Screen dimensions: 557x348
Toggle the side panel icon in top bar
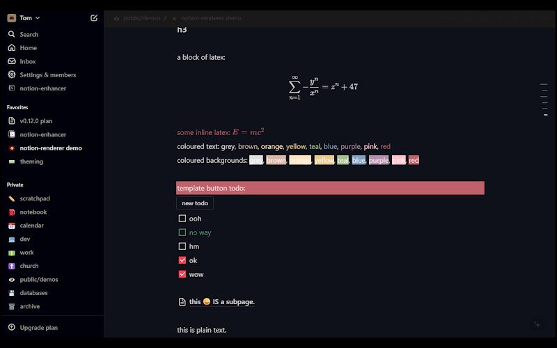tap(530, 18)
